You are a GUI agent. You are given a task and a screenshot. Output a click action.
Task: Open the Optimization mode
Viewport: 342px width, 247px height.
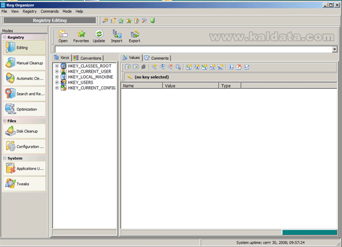pyautogui.click(x=25, y=109)
